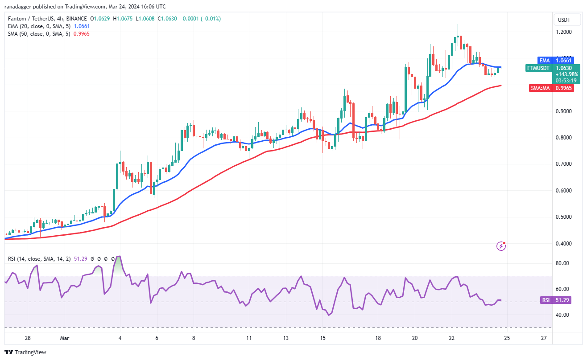This screenshot has height=360, width=587.
Task: Open the USDT currency selector
Action: click(x=564, y=19)
